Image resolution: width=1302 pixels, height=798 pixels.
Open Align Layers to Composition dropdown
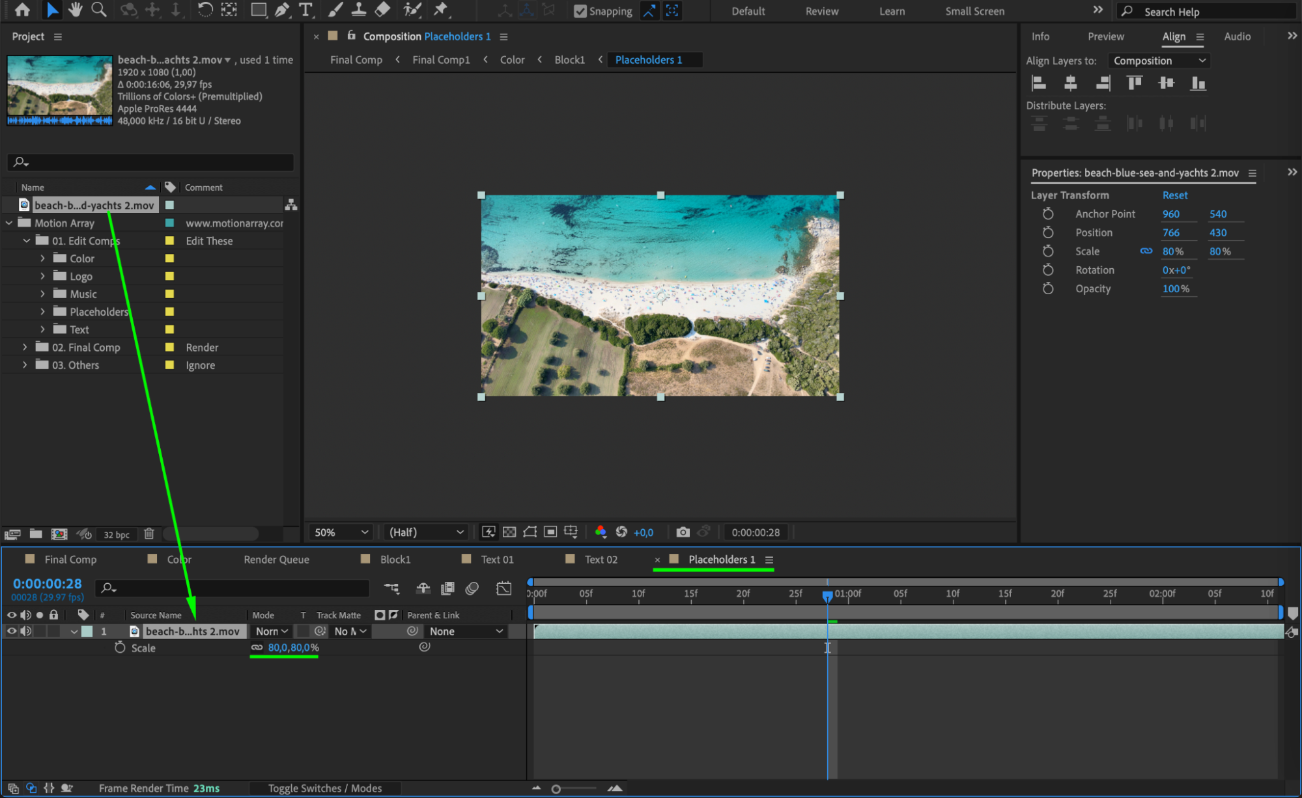(x=1159, y=61)
